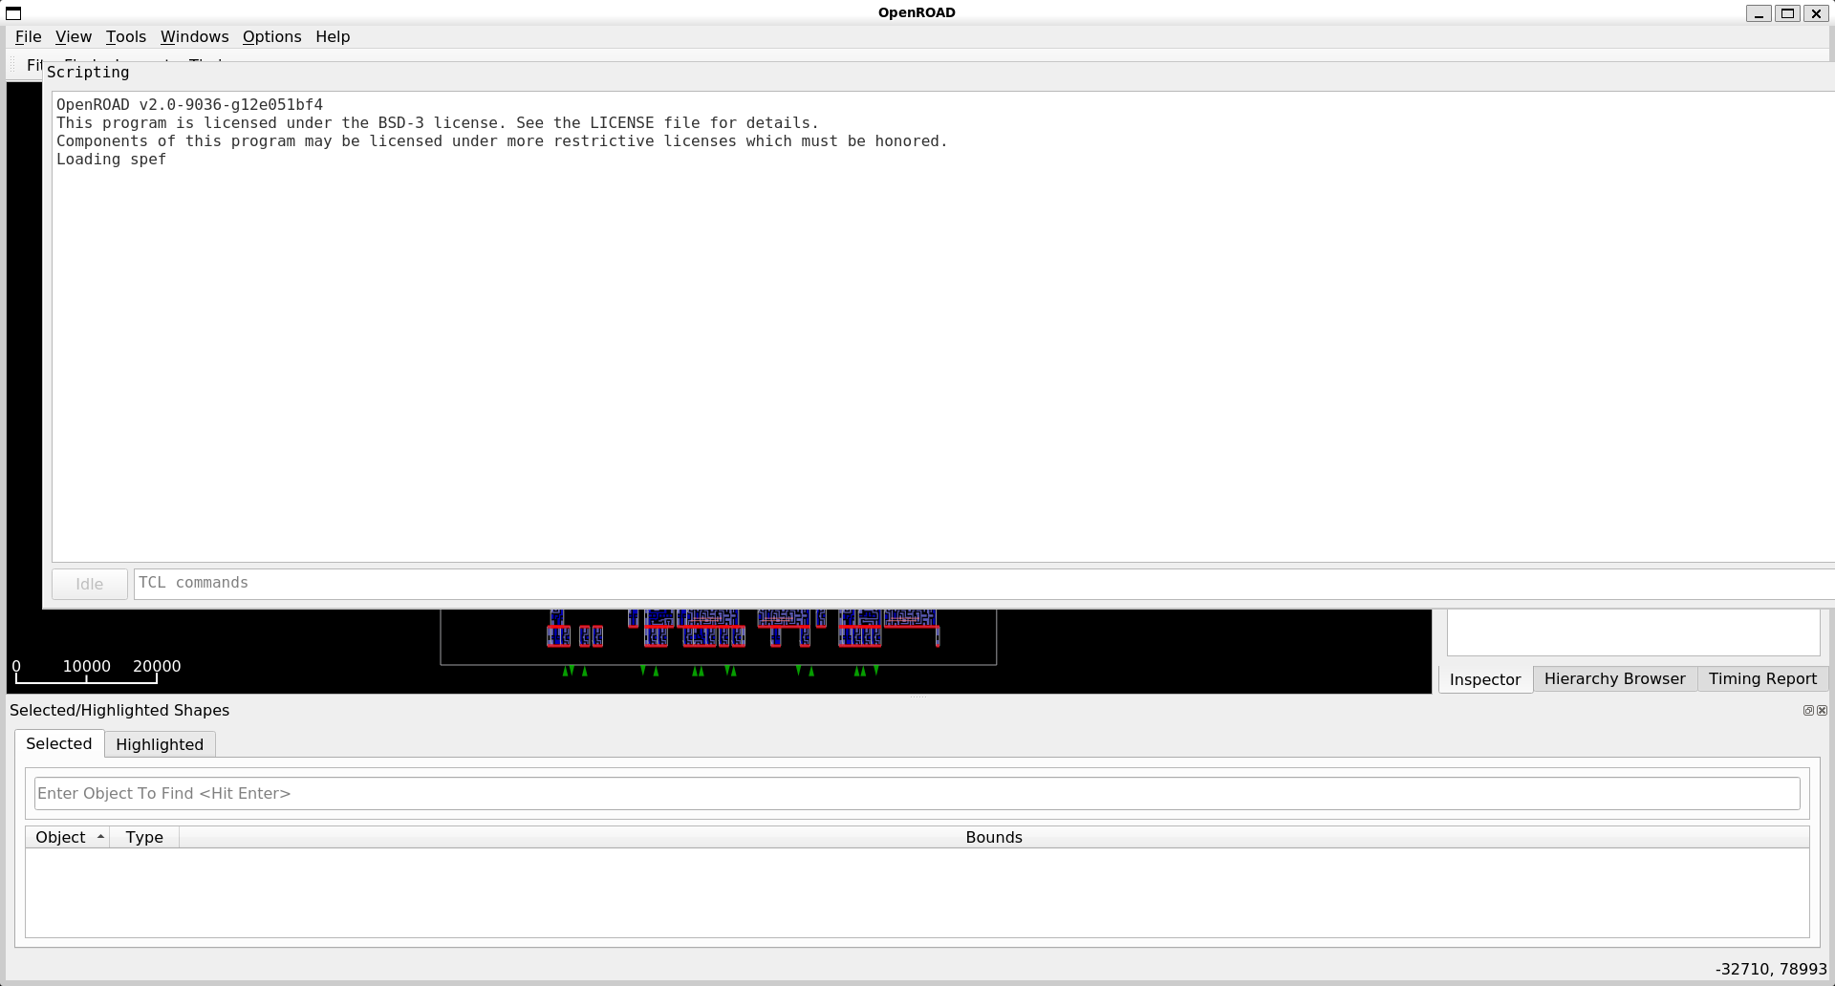Undock the Selected/Highlighted Shapes panel
The width and height of the screenshot is (1835, 986).
coord(1807,710)
